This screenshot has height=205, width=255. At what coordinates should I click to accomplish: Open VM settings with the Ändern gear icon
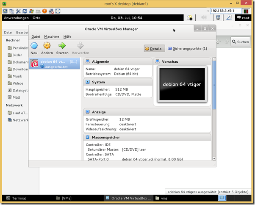[47, 46]
